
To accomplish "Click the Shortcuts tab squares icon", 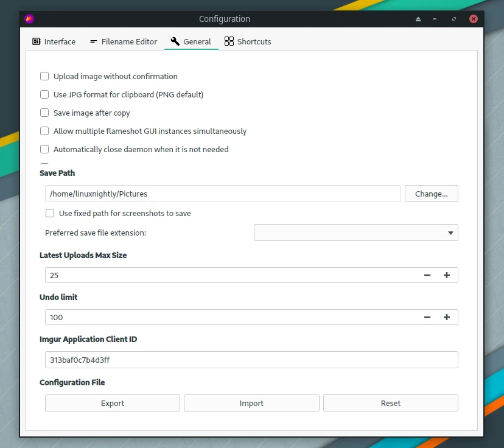I will (229, 41).
